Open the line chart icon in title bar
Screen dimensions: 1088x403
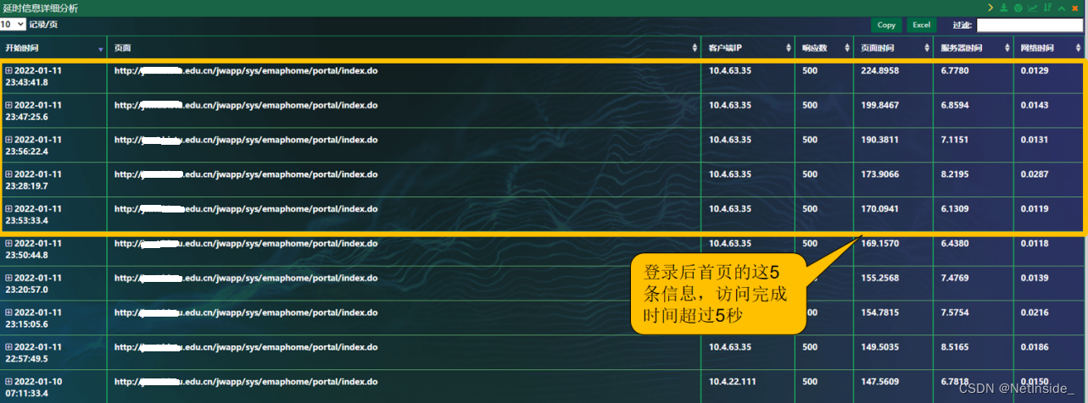pos(1033,8)
